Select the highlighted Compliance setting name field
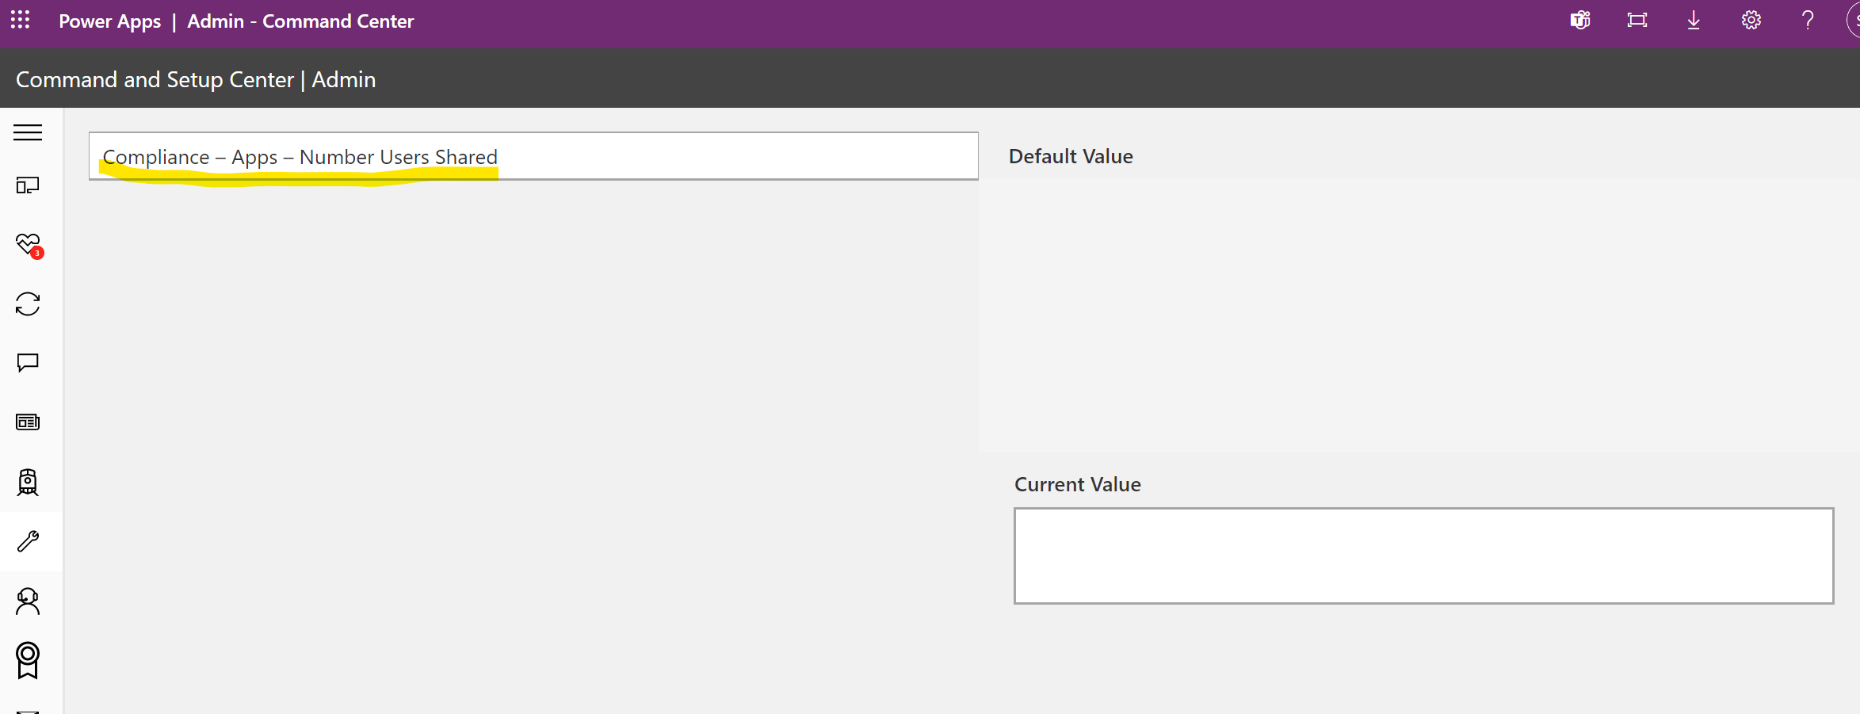 (533, 155)
